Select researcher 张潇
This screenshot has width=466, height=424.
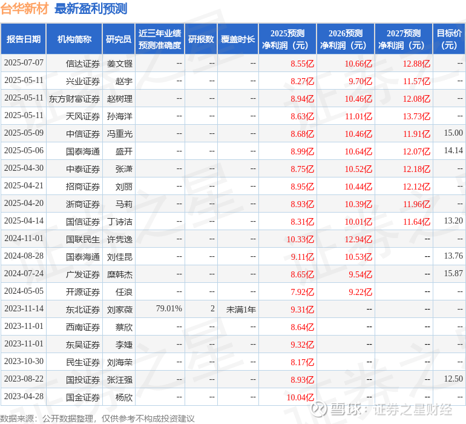click(x=124, y=169)
